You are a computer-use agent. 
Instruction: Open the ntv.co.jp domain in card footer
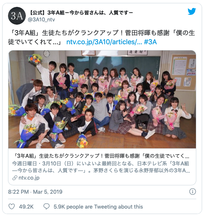(x=29, y=178)
